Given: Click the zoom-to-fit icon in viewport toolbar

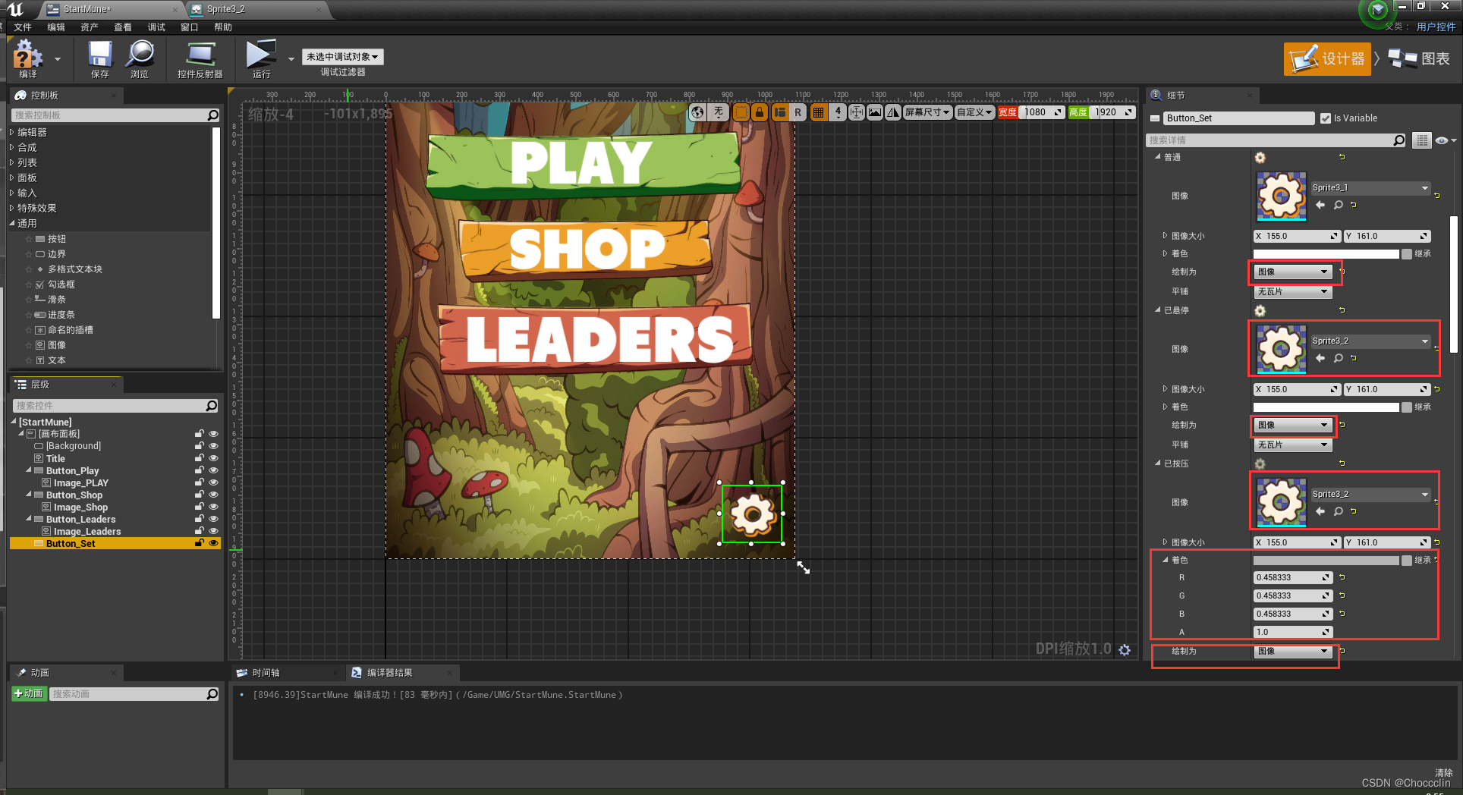Looking at the screenshot, I should pyautogui.click(x=857, y=112).
